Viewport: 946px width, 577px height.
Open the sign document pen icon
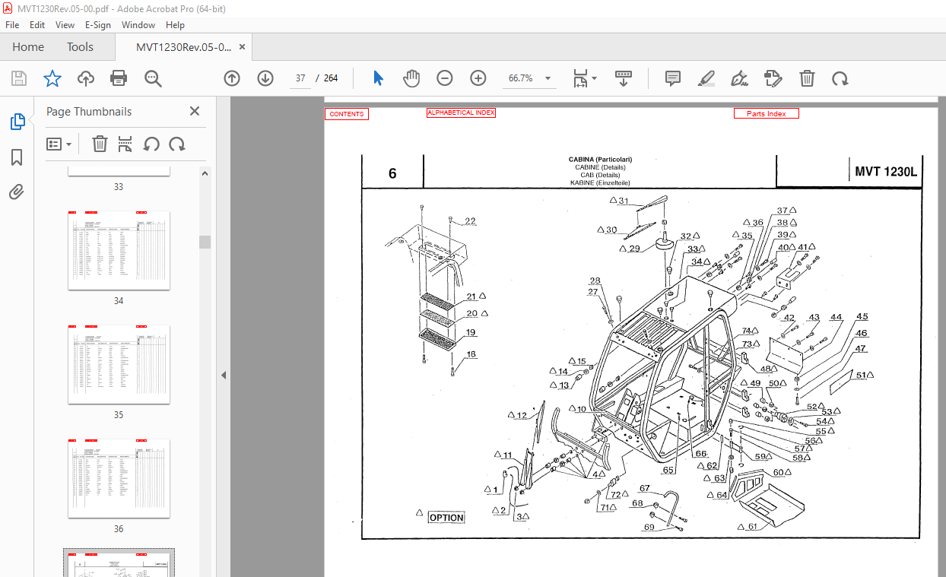(738, 78)
